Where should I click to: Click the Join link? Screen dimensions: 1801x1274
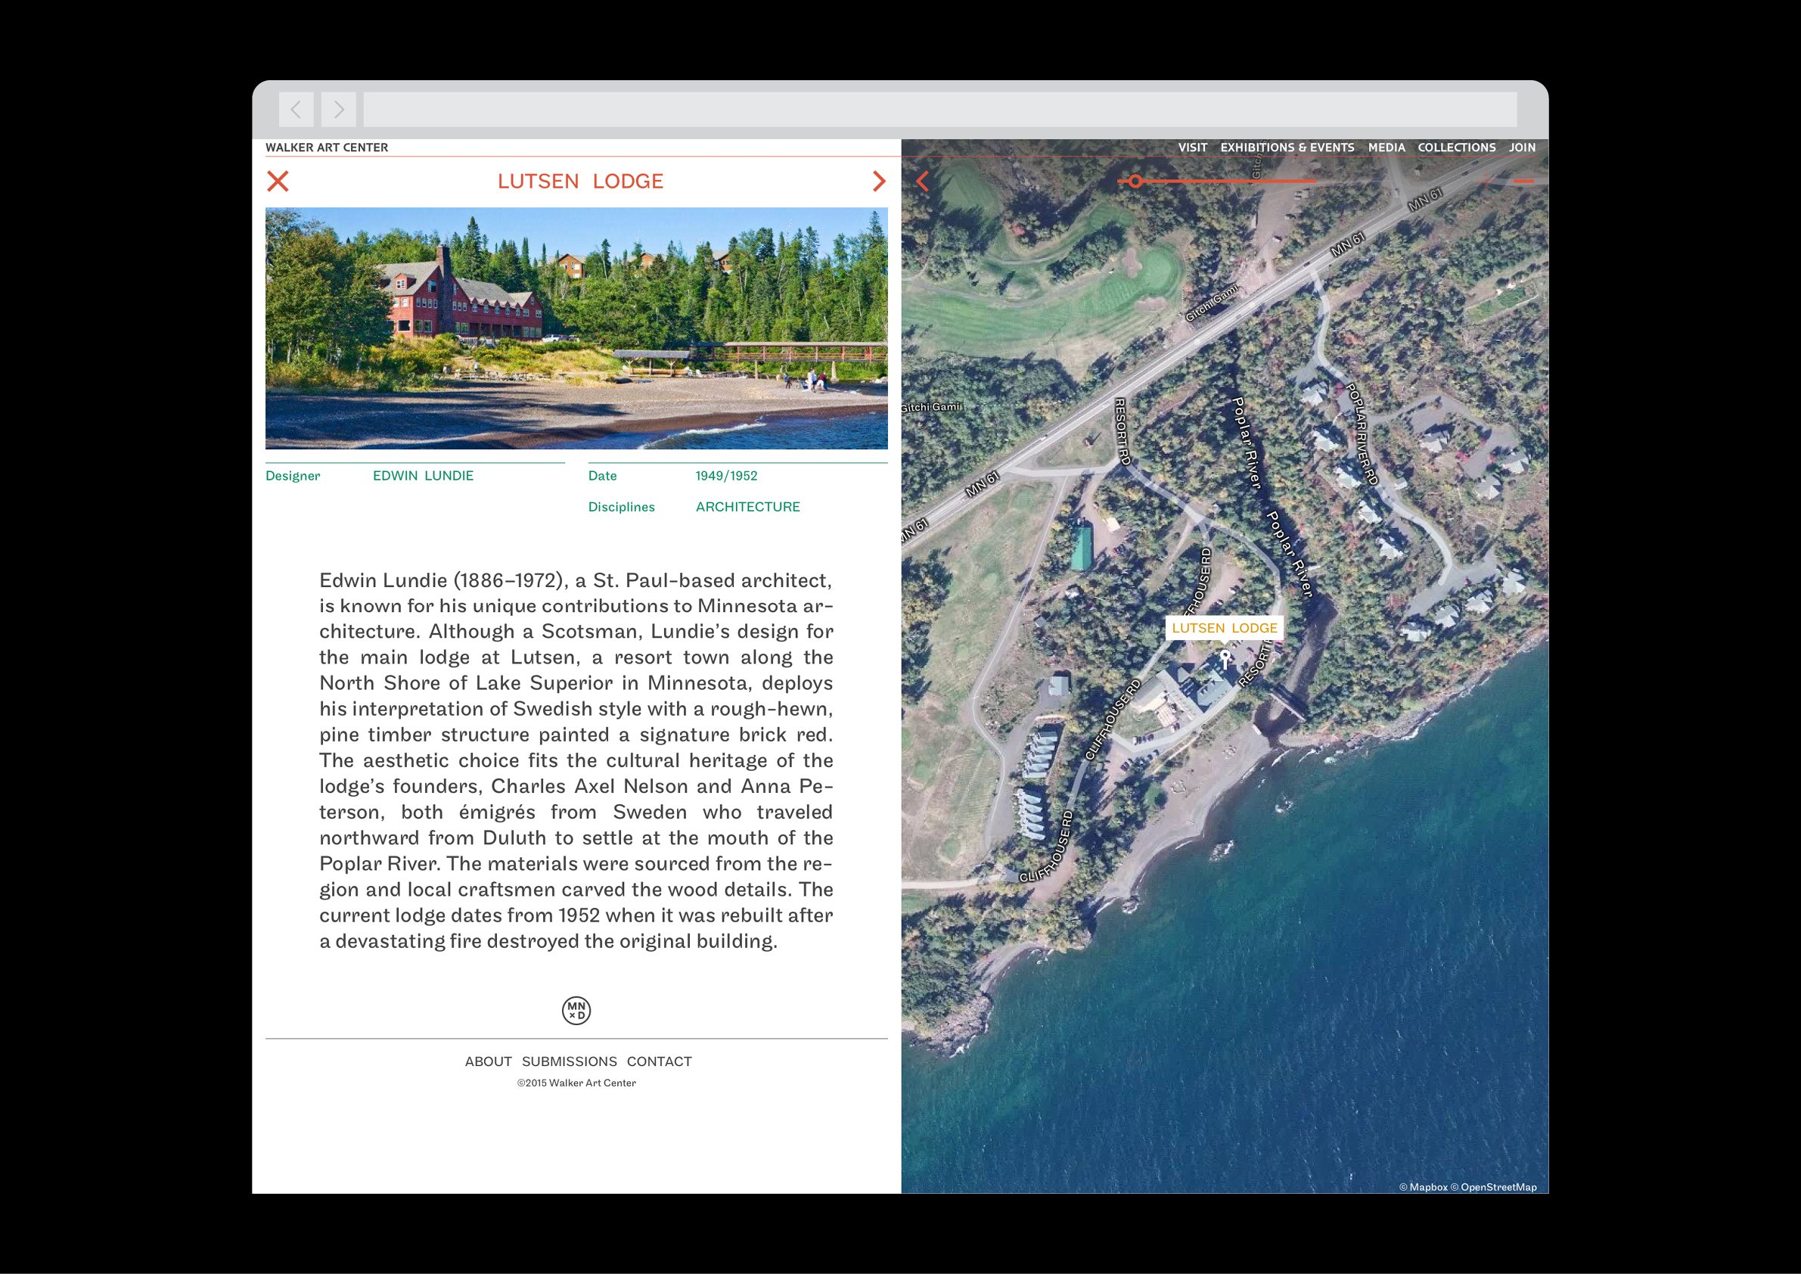click(x=1522, y=148)
